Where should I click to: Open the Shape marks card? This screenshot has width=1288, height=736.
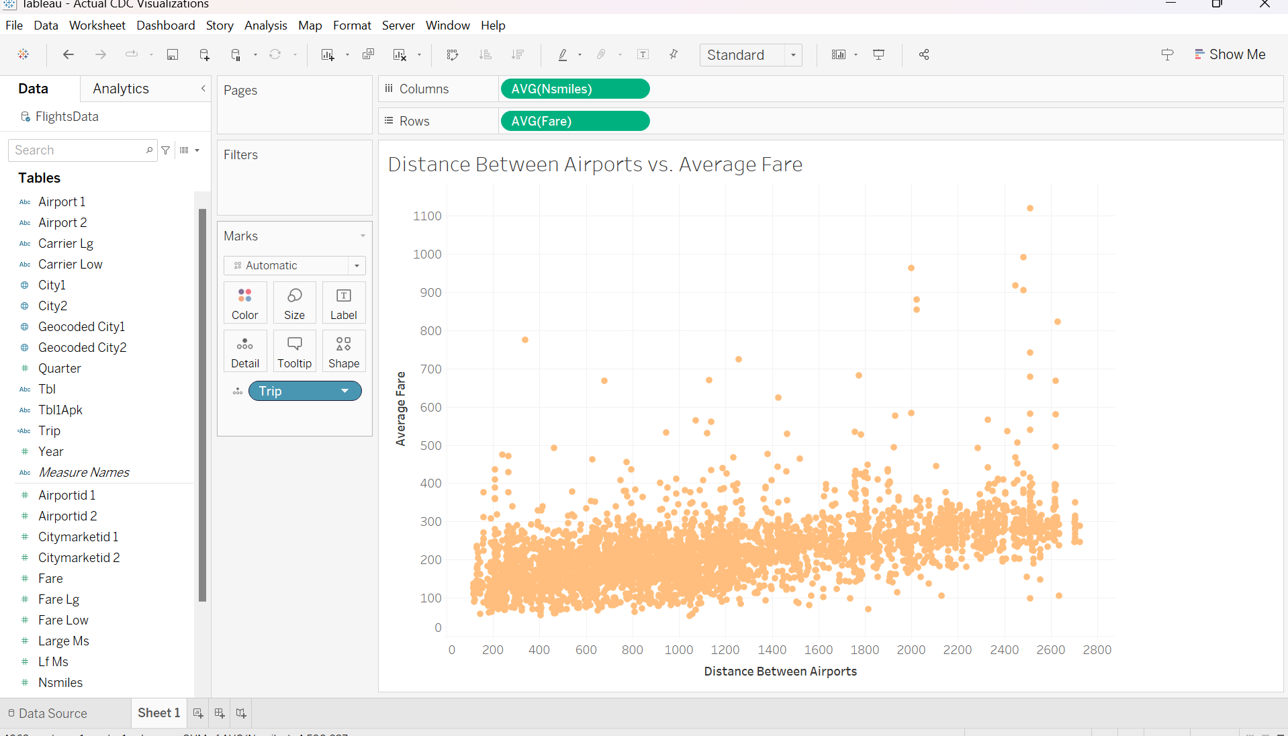click(343, 351)
